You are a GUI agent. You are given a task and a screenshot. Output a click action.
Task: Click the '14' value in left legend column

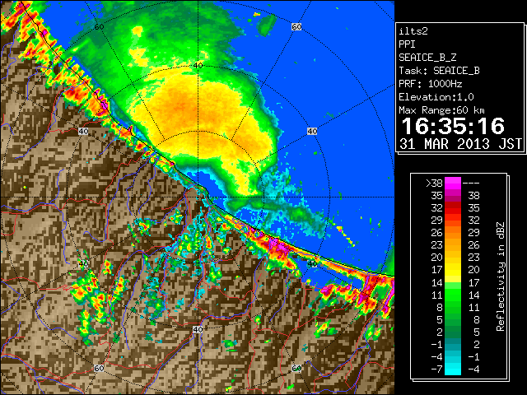(437, 282)
